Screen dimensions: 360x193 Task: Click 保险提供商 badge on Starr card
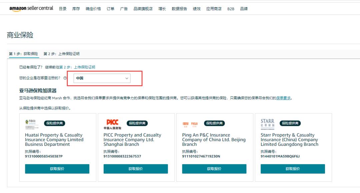pyautogui.click(x=290, y=123)
